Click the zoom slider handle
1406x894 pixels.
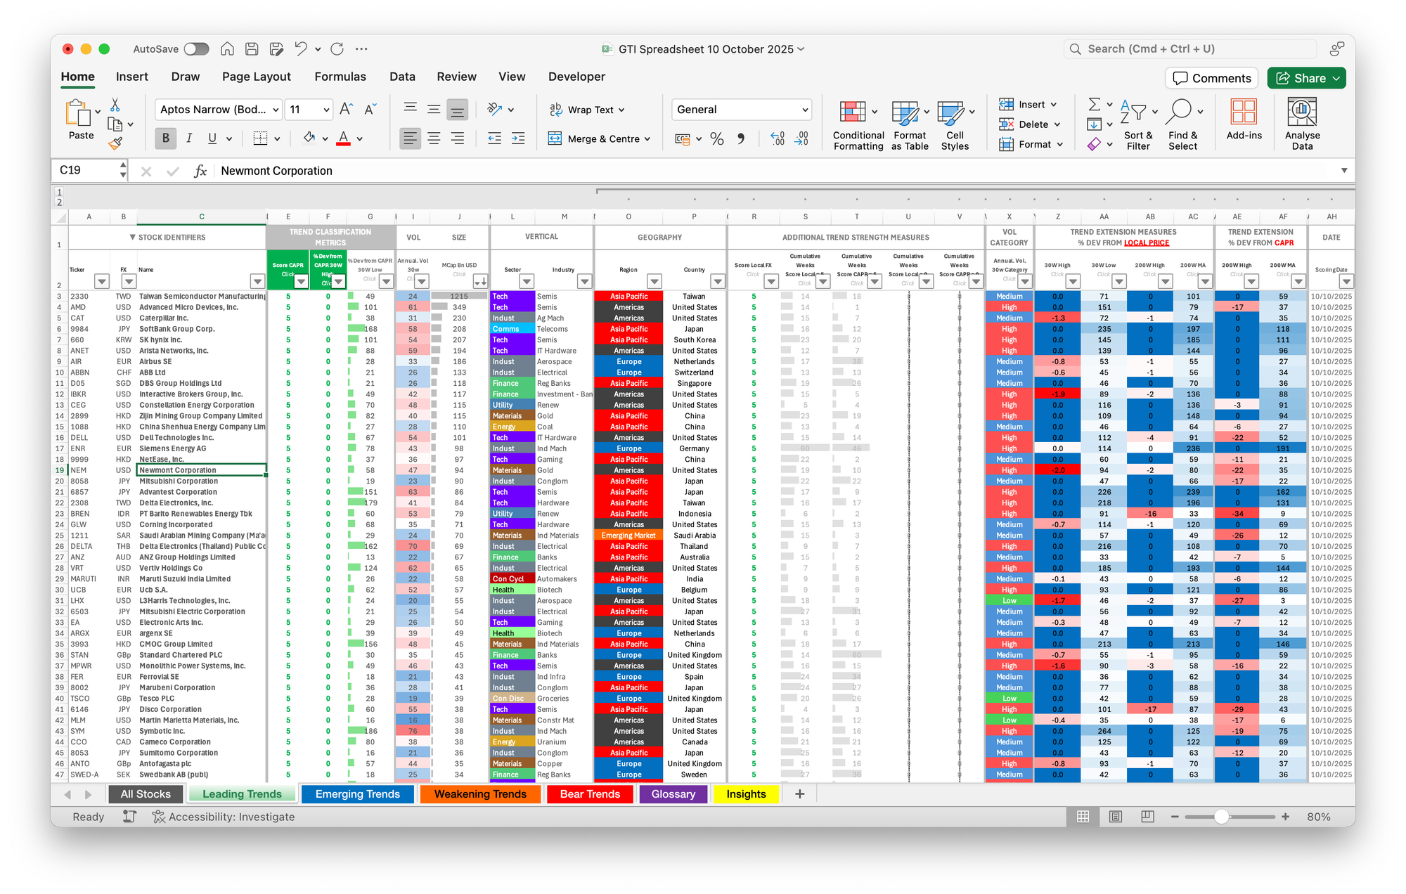(x=1221, y=816)
